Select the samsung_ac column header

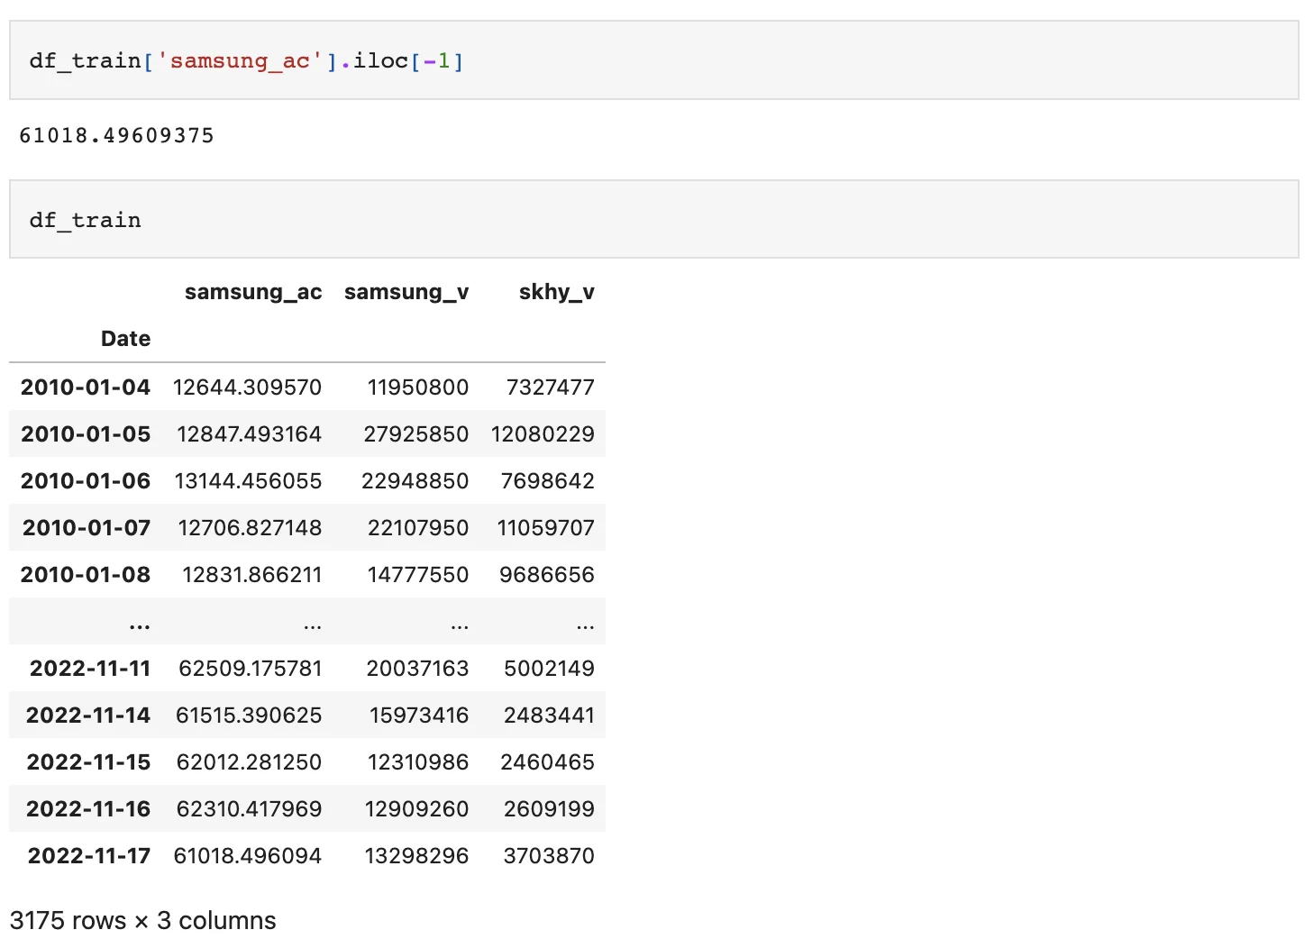click(253, 292)
